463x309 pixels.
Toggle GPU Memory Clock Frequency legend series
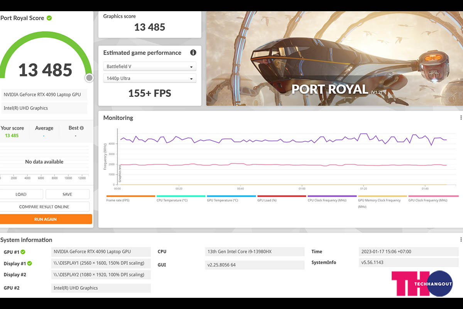382,201
